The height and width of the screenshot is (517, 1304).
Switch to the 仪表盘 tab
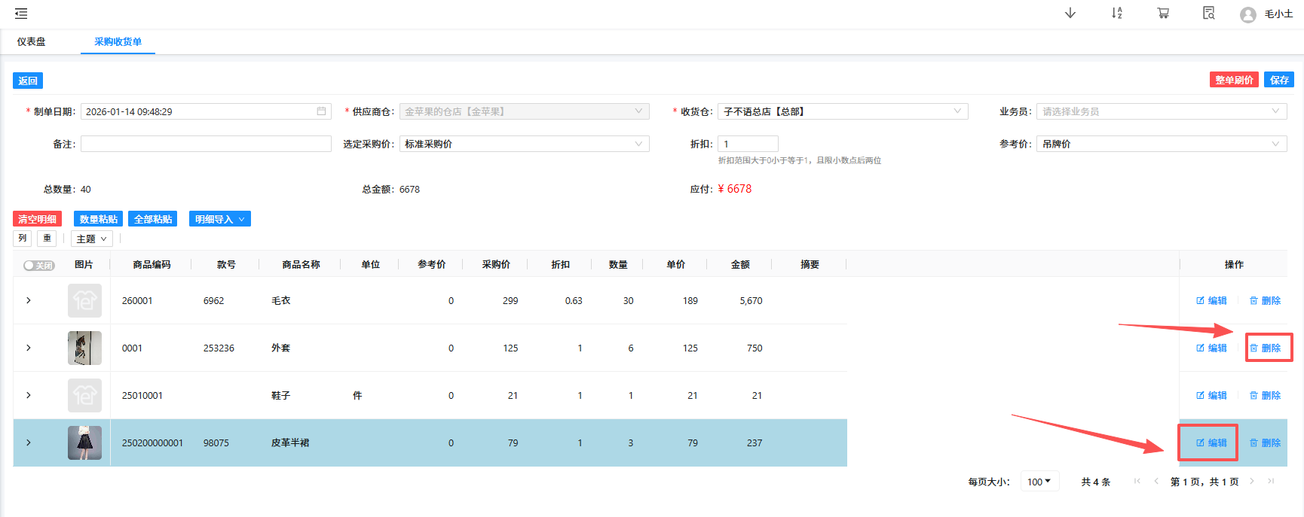coord(32,41)
